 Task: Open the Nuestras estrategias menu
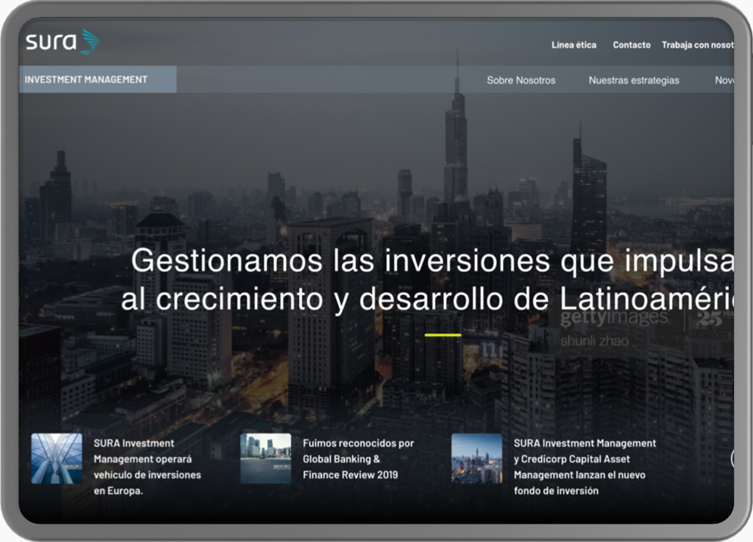point(634,80)
